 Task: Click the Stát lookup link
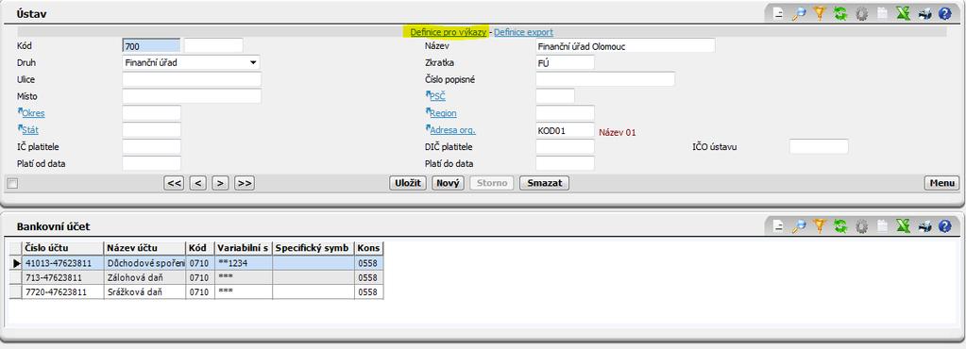pyautogui.click(x=30, y=130)
